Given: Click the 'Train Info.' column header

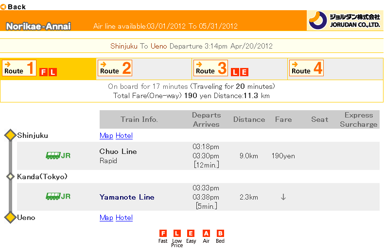Looking at the screenshot, I should pyautogui.click(x=139, y=119).
